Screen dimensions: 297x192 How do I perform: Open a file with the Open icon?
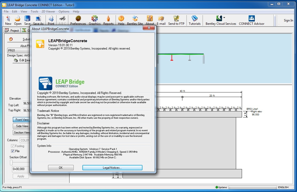(18, 20)
